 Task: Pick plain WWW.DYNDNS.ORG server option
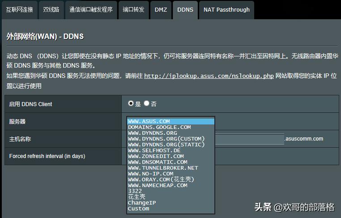170,133
